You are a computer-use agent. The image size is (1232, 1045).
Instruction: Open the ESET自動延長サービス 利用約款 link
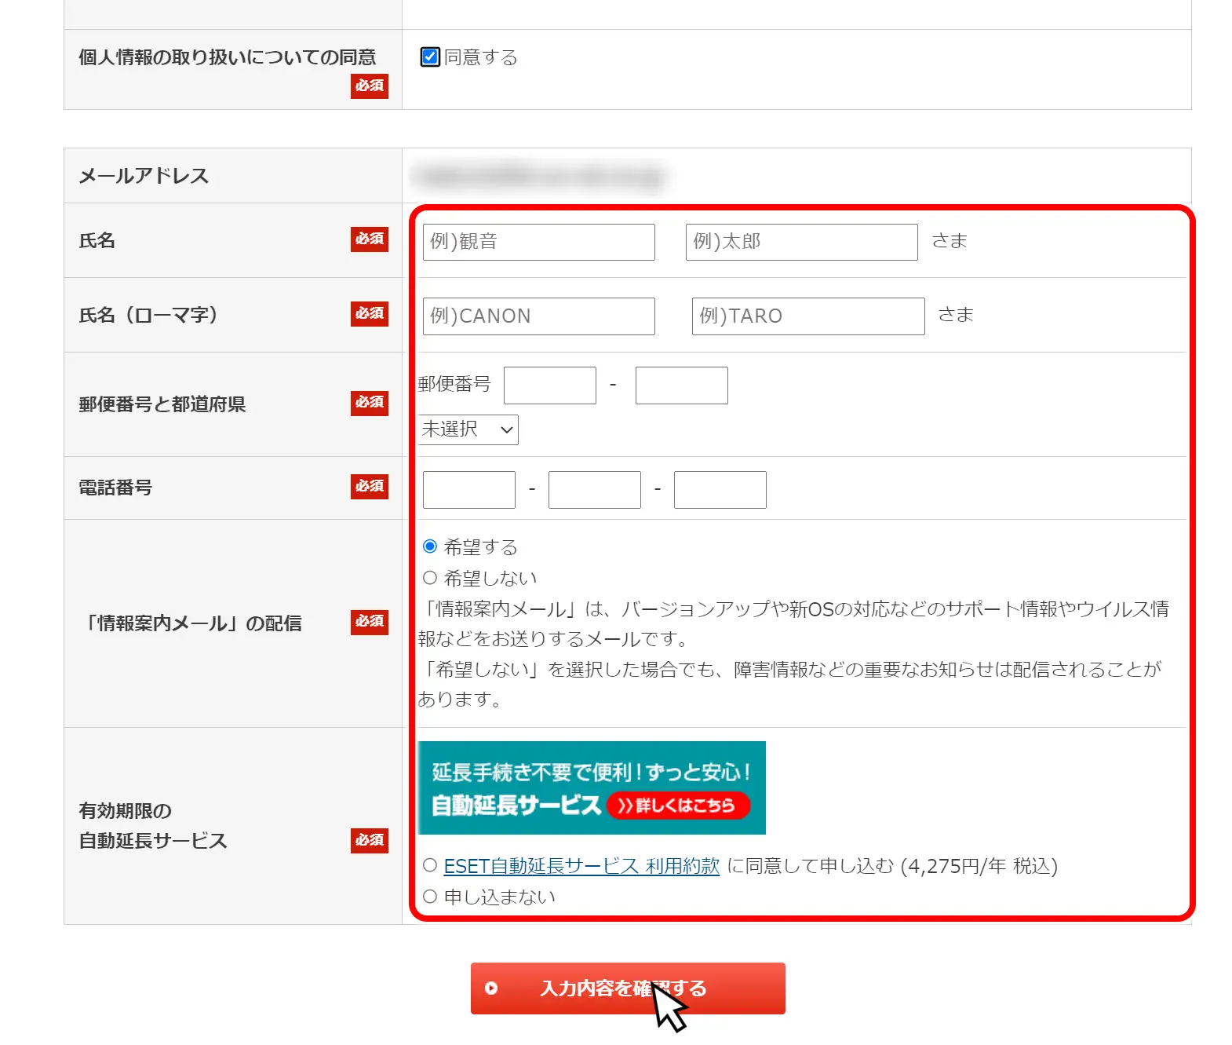coord(581,866)
